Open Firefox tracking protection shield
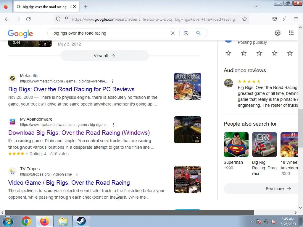The image size is (303, 227). 58,19
